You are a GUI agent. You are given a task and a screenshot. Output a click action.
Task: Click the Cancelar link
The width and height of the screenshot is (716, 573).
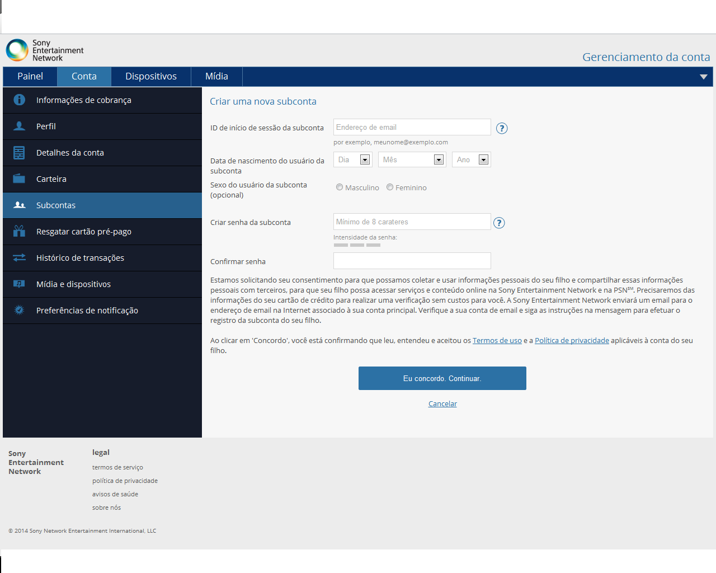pos(442,404)
